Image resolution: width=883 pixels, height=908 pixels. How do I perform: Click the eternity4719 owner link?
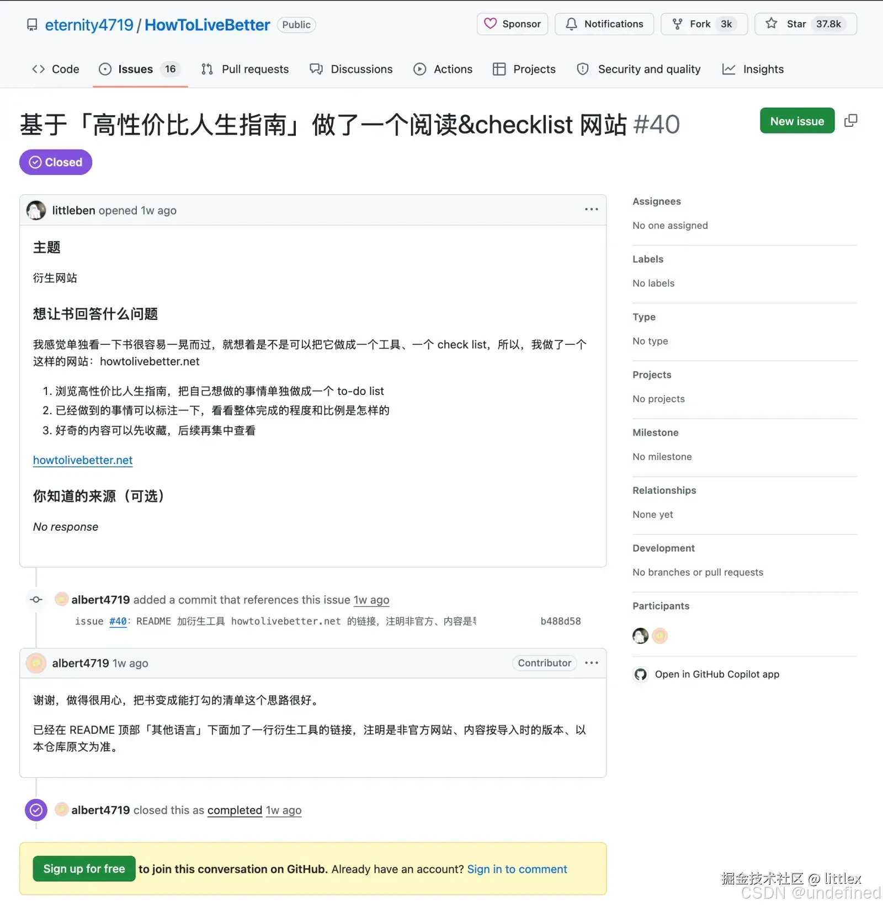89,25
